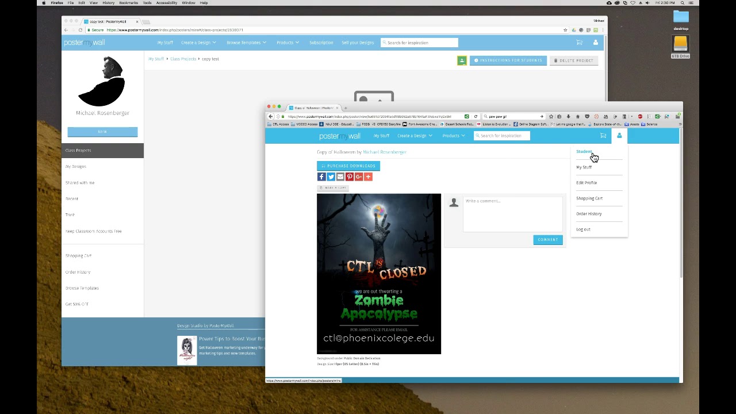Select Shared with me in sidebar
This screenshot has width=736, height=414.
(x=80, y=183)
